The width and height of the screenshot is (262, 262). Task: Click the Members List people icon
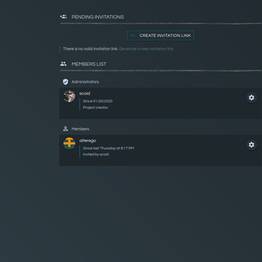pyautogui.click(x=63, y=63)
